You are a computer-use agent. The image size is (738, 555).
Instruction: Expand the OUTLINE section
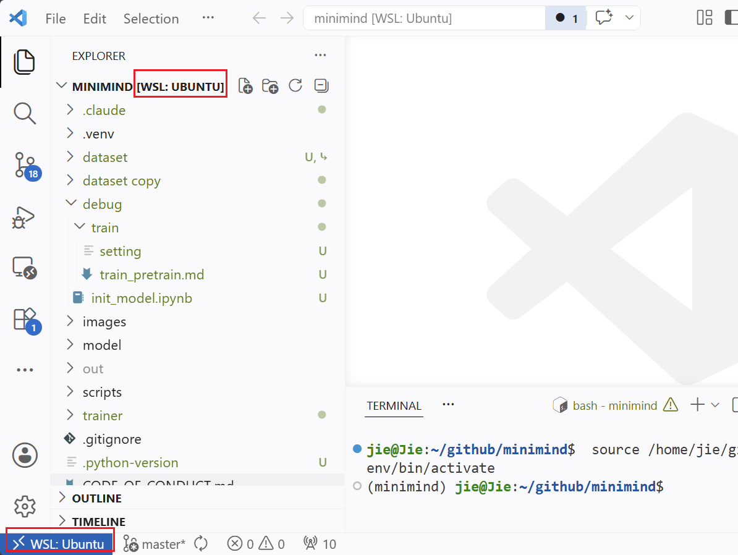pos(198,498)
